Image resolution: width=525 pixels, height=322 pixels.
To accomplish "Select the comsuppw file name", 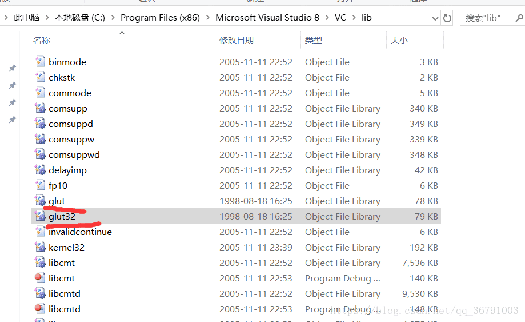I will click(71, 140).
